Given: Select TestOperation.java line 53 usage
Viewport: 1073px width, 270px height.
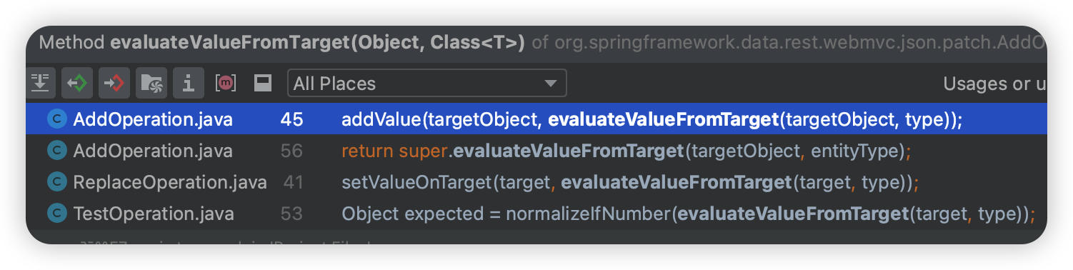Looking at the screenshot, I should [536, 213].
